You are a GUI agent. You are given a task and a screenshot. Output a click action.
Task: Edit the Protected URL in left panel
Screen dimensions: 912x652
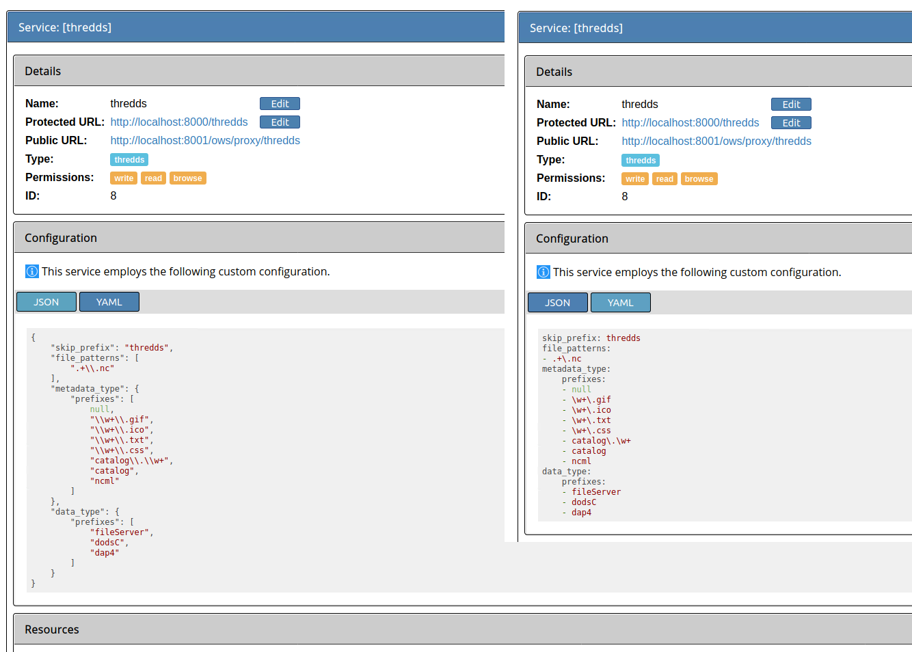coord(280,122)
